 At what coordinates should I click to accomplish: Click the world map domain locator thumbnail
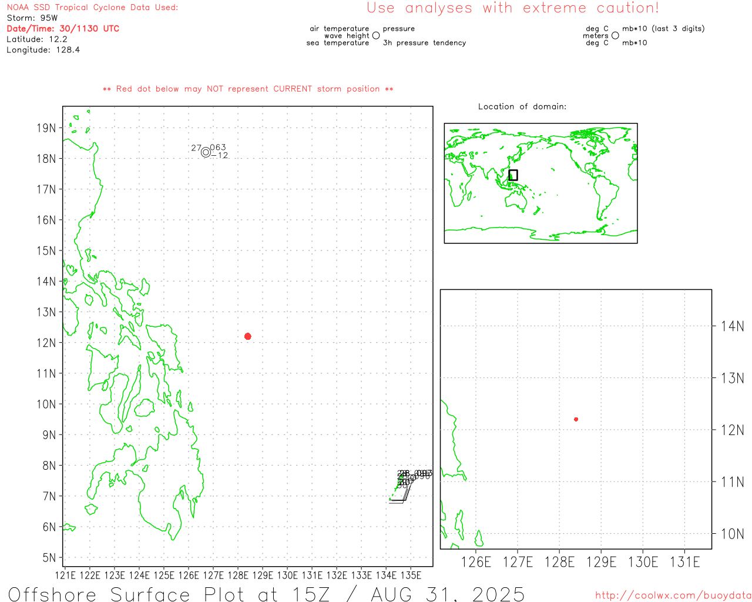540,183
